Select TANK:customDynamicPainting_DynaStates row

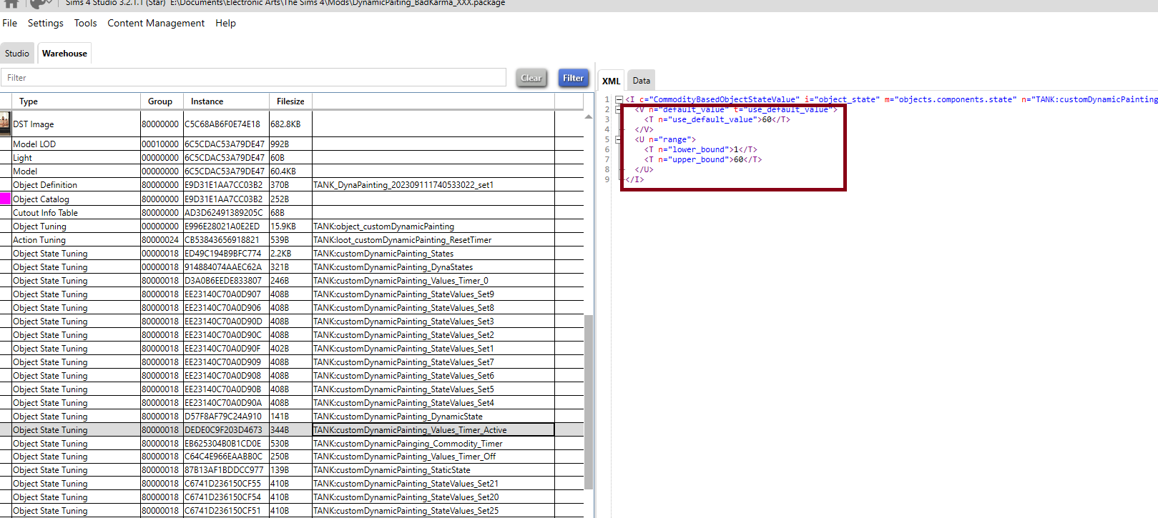coord(292,267)
